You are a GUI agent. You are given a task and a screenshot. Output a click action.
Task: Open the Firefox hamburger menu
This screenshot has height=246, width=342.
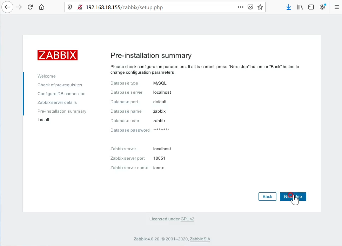click(x=336, y=7)
